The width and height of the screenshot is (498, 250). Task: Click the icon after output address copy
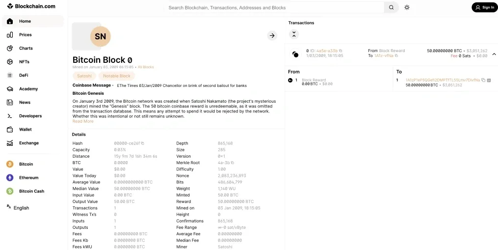click(x=489, y=80)
